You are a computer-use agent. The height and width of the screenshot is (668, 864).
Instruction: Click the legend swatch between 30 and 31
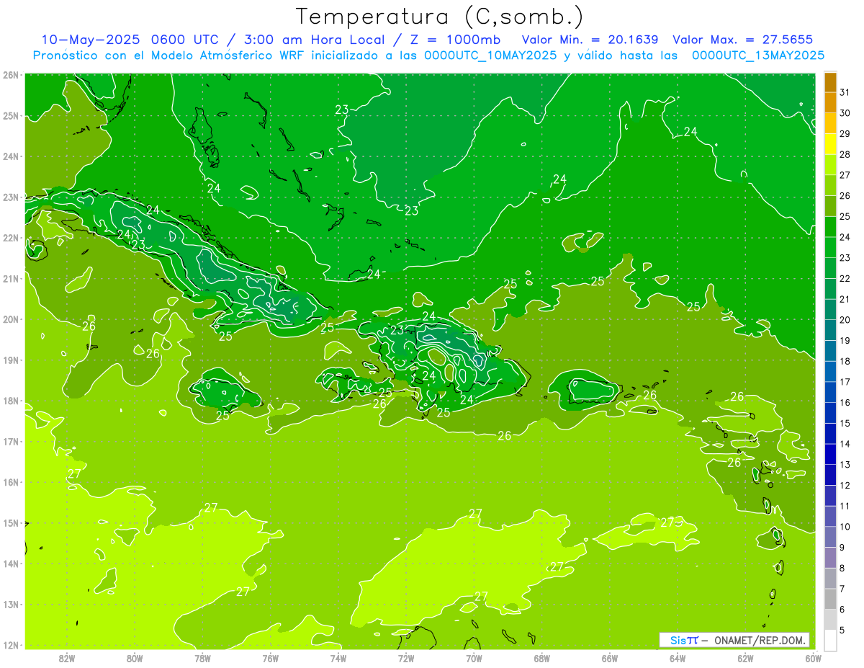point(830,102)
